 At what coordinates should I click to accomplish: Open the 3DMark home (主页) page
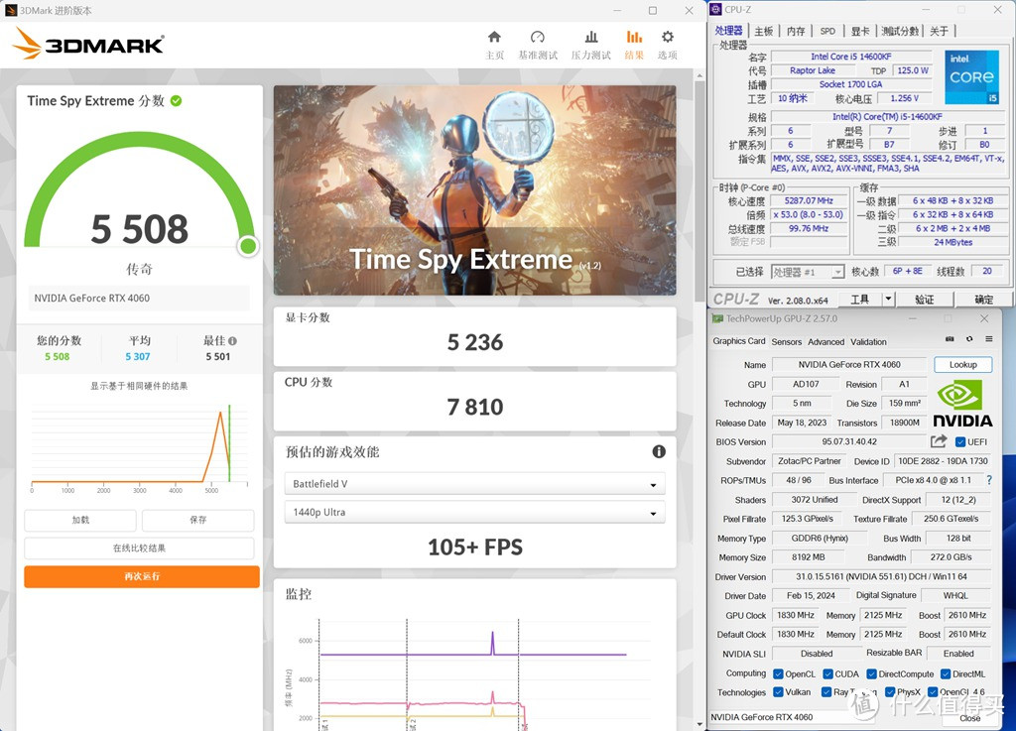(x=494, y=45)
